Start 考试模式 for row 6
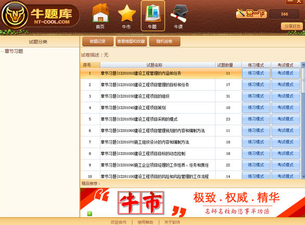 [285, 130]
